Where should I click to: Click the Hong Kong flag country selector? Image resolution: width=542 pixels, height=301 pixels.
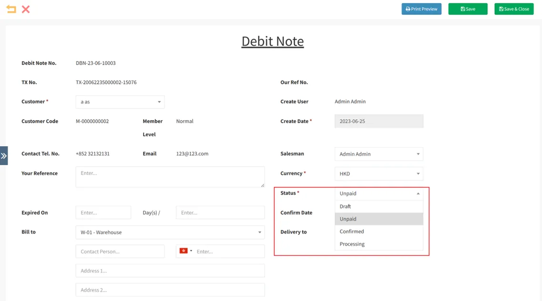[x=184, y=251]
